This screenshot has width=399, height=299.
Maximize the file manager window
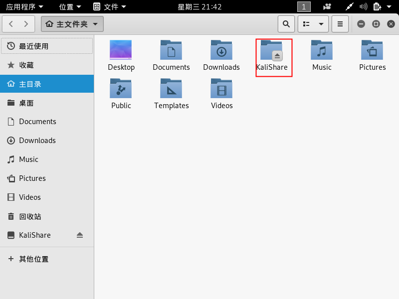(x=376, y=24)
